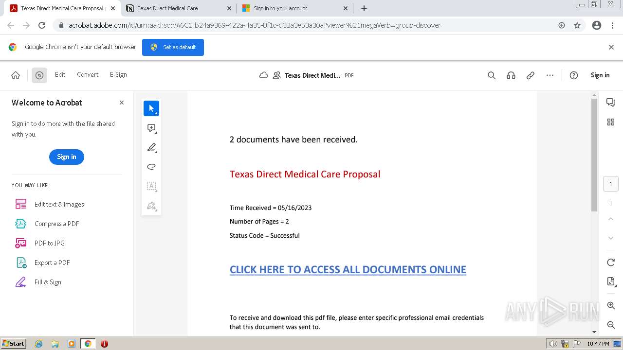Click Sign in at top right
The height and width of the screenshot is (350, 623).
pos(600,75)
